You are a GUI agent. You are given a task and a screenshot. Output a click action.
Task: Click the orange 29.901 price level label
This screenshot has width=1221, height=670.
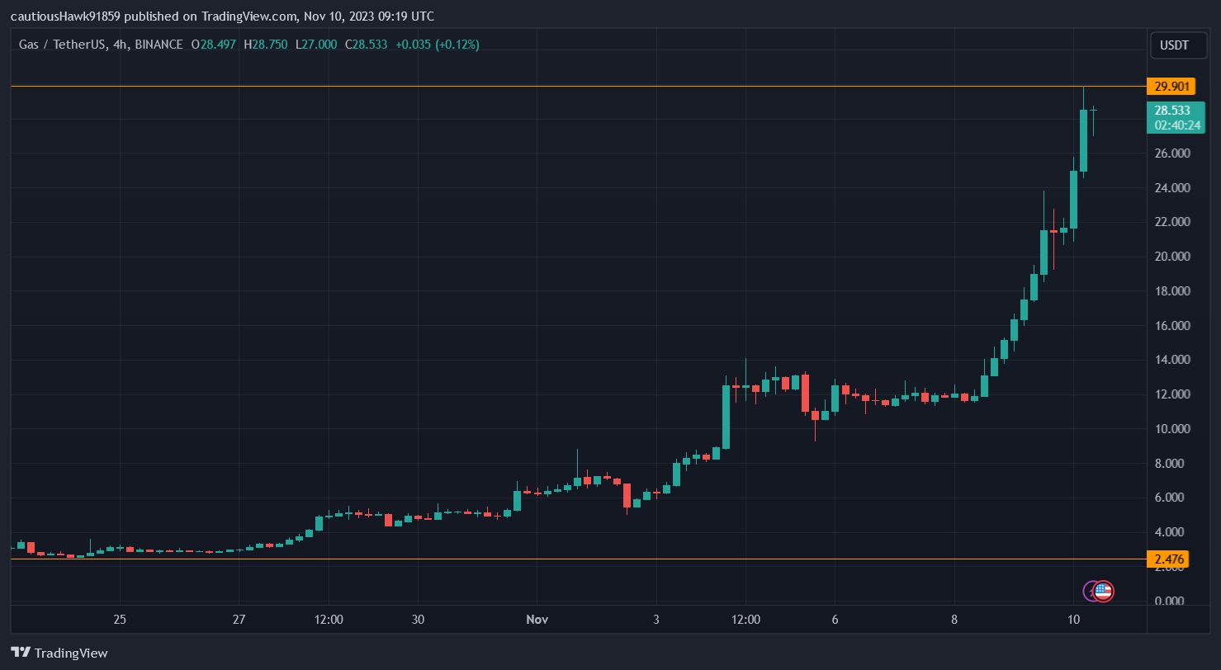pos(1171,86)
